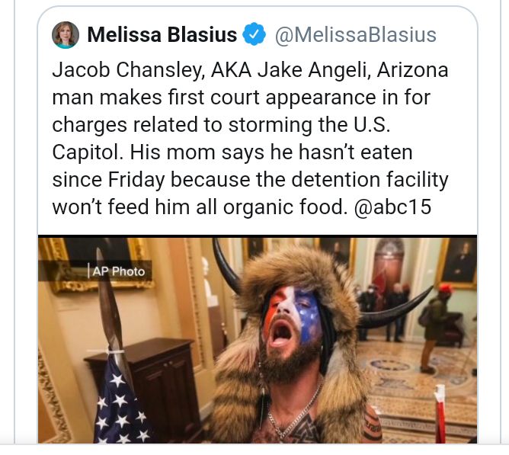
Task: Open the Melissa Blasius display name
Action: 162,34
